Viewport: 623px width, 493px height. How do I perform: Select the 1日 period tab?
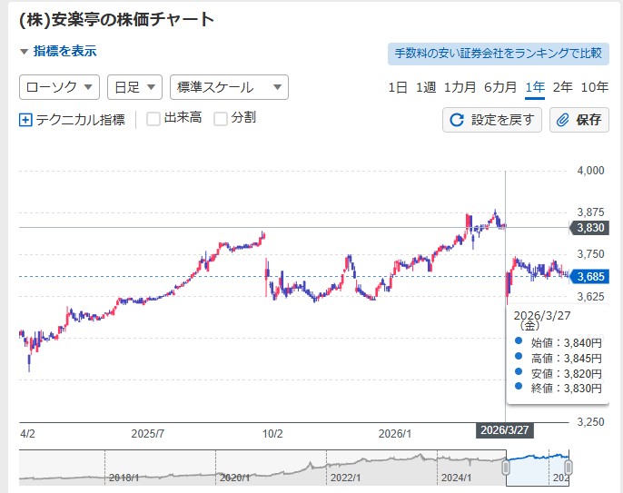point(398,87)
